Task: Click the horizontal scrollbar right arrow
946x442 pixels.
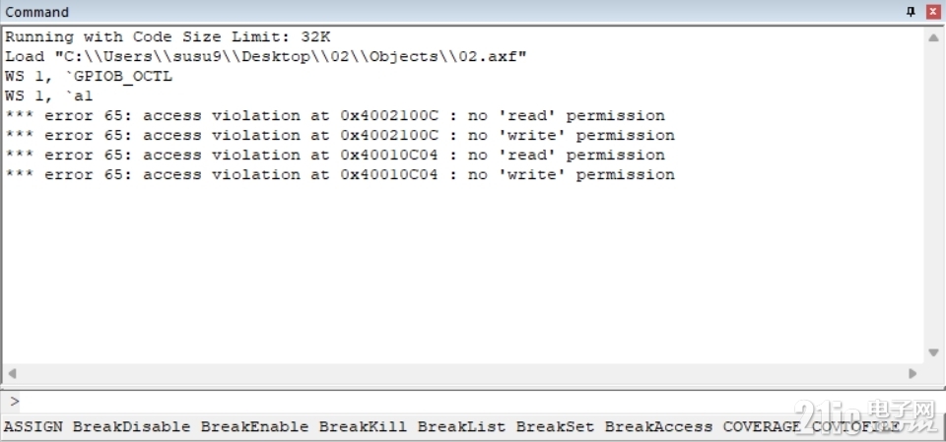Action: pyautogui.click(x=912, y=373)
